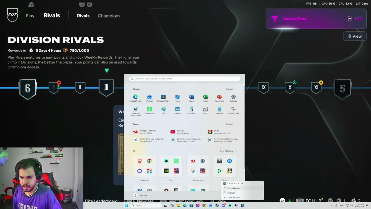The image size is (371, 209).
Task: Launch WhatsApp from pinned apps
Action: (149, 110)
